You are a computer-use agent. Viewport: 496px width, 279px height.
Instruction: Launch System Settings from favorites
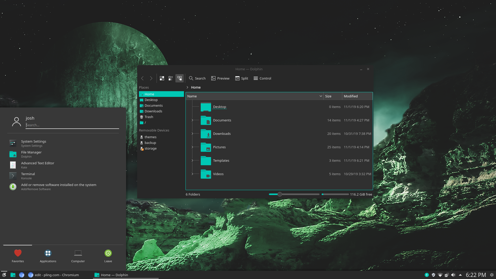63,143
